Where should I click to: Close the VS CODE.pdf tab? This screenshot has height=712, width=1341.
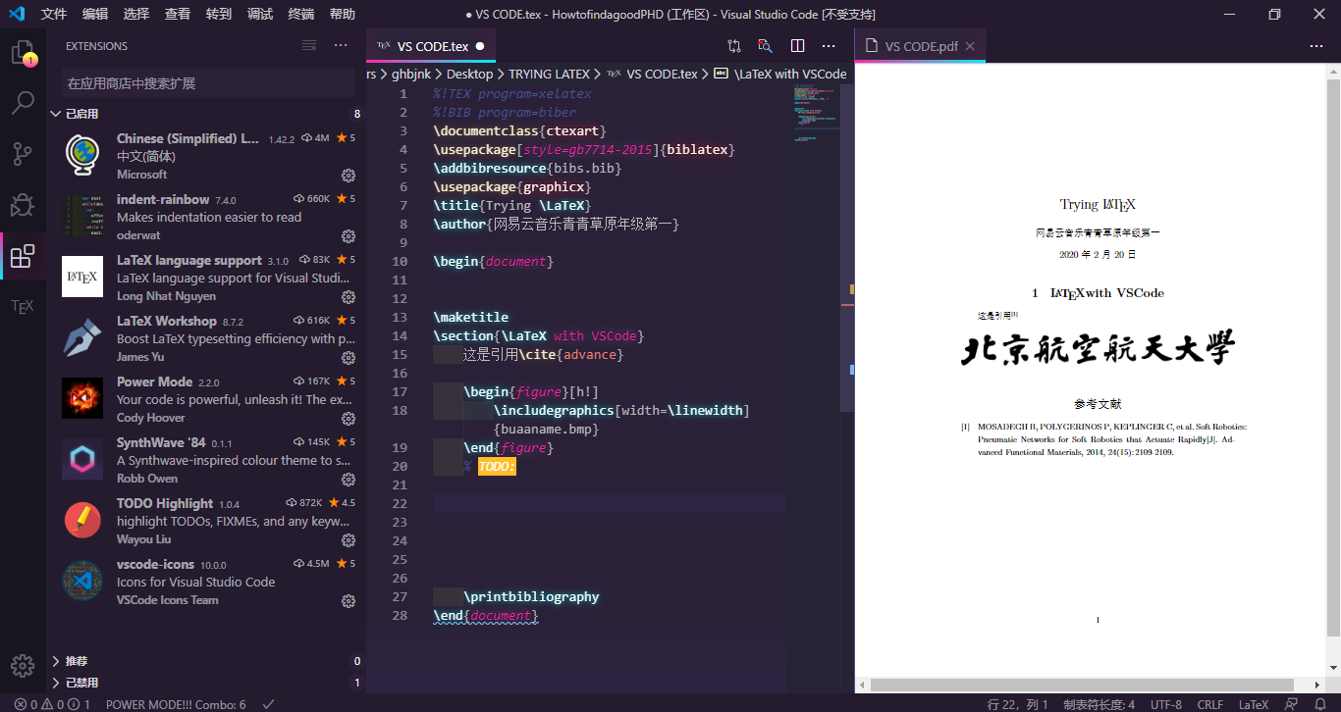coord(970,46)
